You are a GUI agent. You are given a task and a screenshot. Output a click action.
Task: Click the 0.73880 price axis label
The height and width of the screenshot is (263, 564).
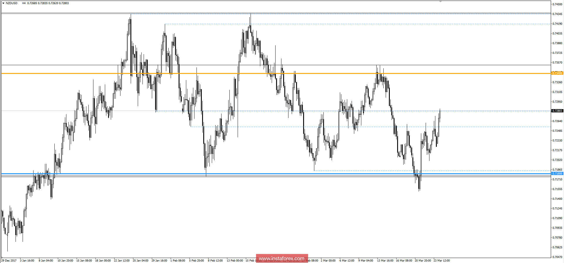coord(558,43)
